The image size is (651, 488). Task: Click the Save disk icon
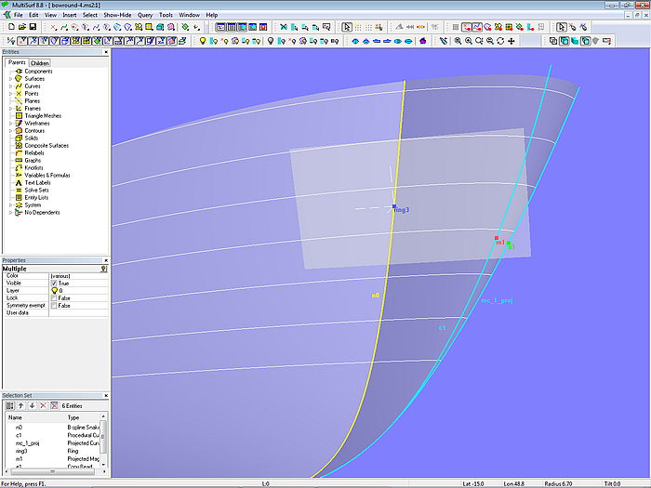coord(33,27)
